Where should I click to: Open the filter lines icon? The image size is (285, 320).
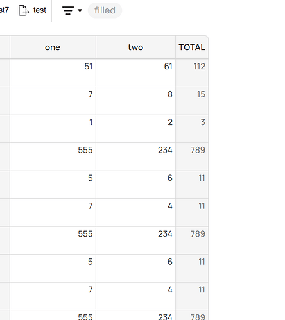(68, 10)
